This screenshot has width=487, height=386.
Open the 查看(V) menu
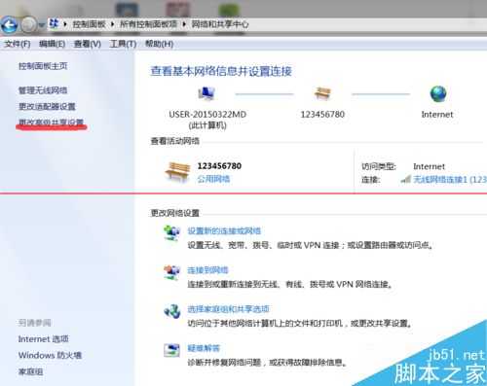(88, 44)
